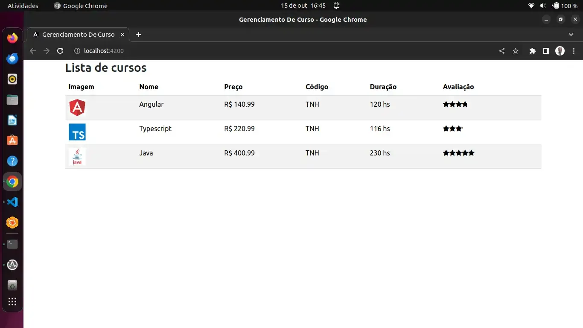
Task: Select the Gerenciamento De Curso tab
Action: [x=78, y=35]
